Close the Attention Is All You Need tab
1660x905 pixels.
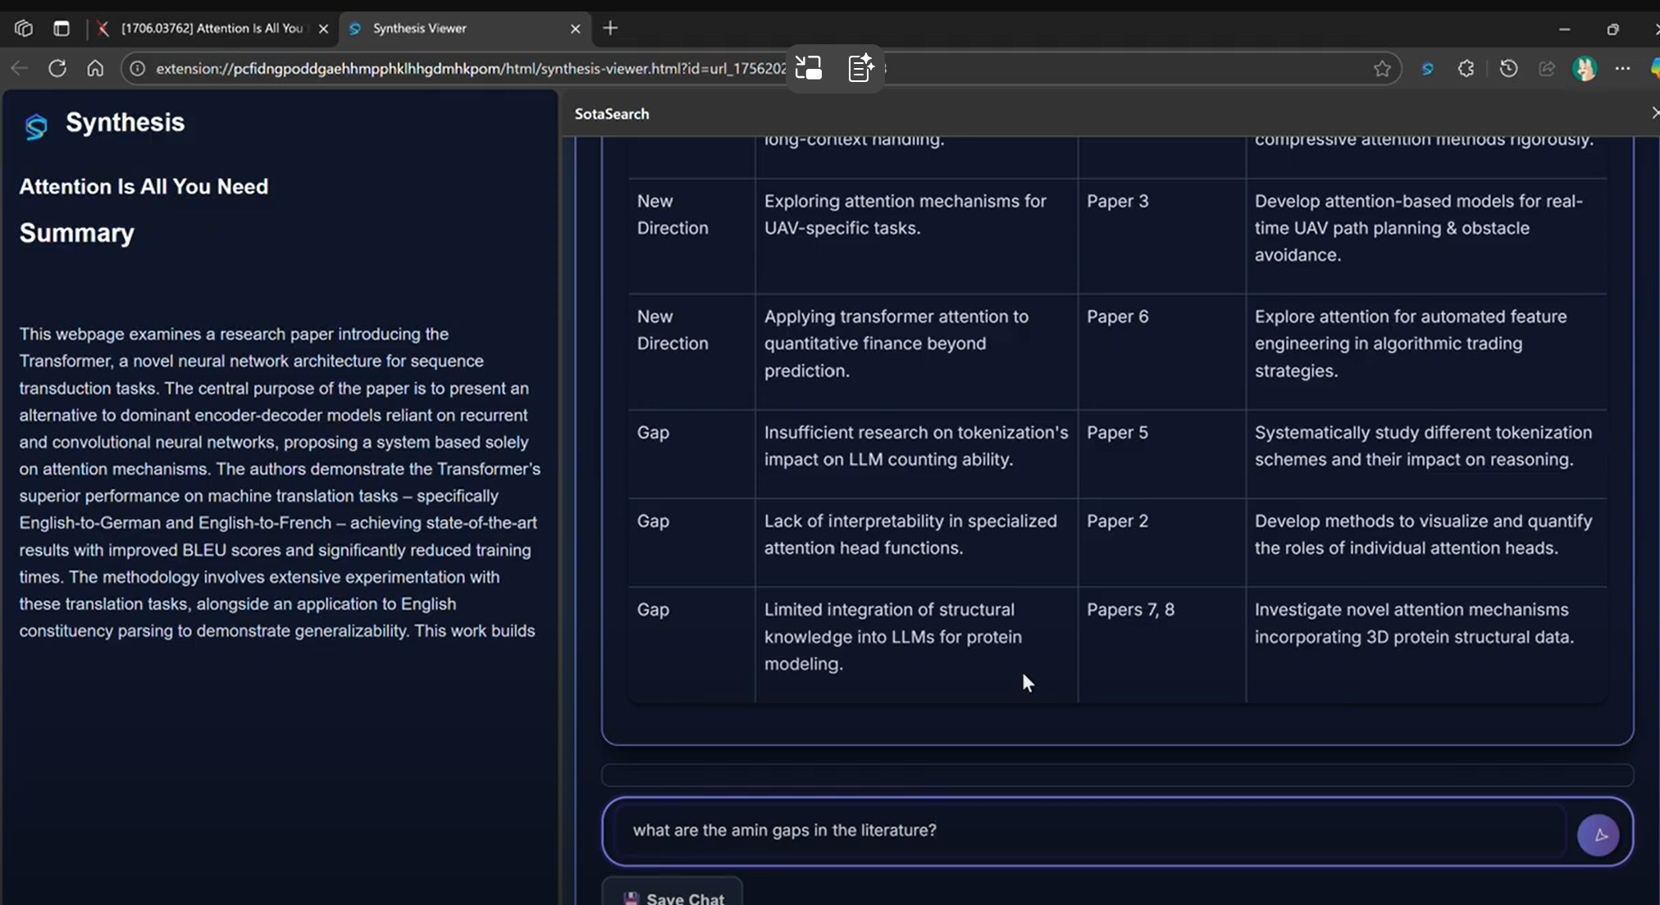point(323,29)
